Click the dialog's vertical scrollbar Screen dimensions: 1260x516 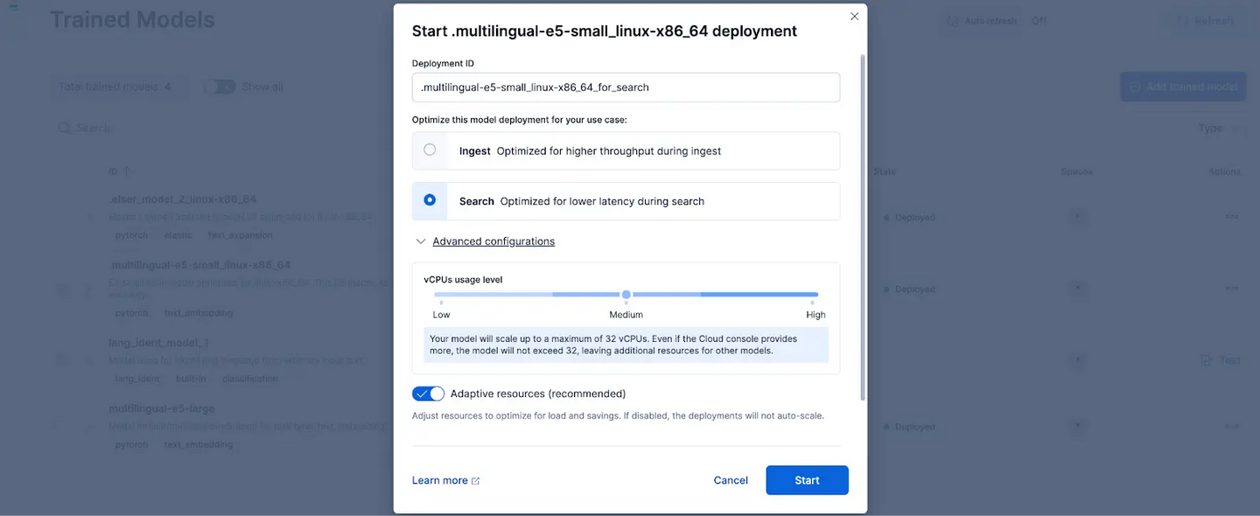(864, 227)
